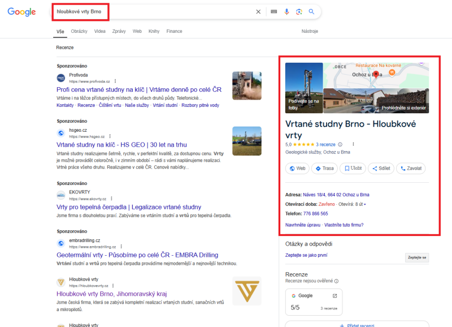452x327 pixels.
Task: Open the on-screen keyboard icon in search bar
Action: [x=274, y=11]
